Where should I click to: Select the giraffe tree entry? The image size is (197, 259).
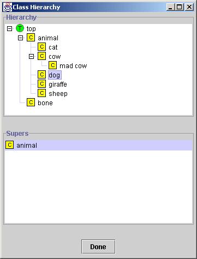[x=58, y=85]
